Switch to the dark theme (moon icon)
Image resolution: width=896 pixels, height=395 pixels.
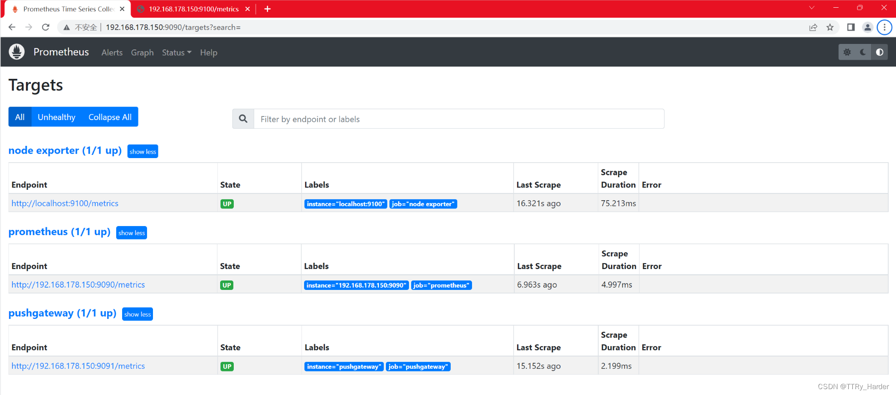pos(863,52)
